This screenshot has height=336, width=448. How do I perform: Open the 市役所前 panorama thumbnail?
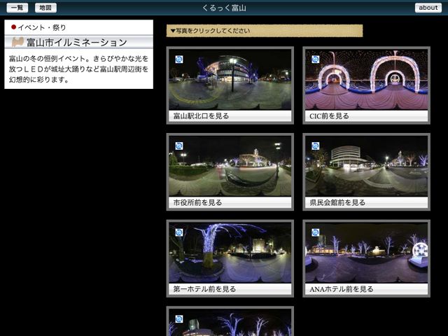pyautogui.click(x=230, y=166)
